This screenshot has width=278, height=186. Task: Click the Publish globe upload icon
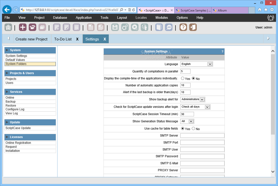click(x=144, y=27)
